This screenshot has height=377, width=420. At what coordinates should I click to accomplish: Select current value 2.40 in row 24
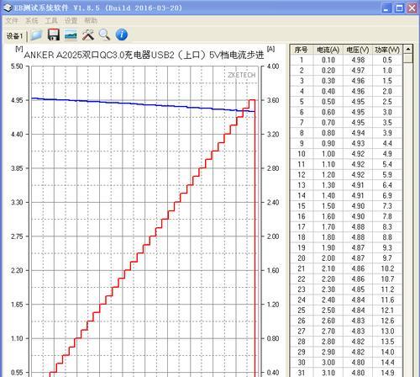pos(328,300)
